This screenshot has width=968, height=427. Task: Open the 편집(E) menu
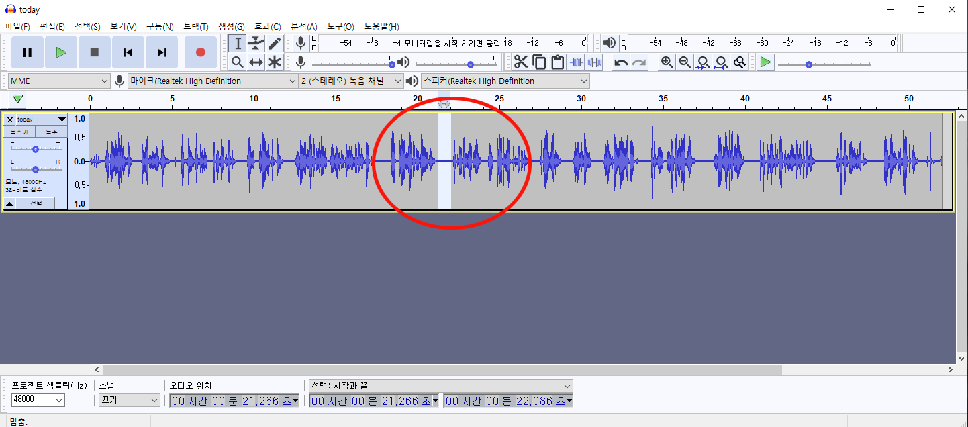coord(52,26)
